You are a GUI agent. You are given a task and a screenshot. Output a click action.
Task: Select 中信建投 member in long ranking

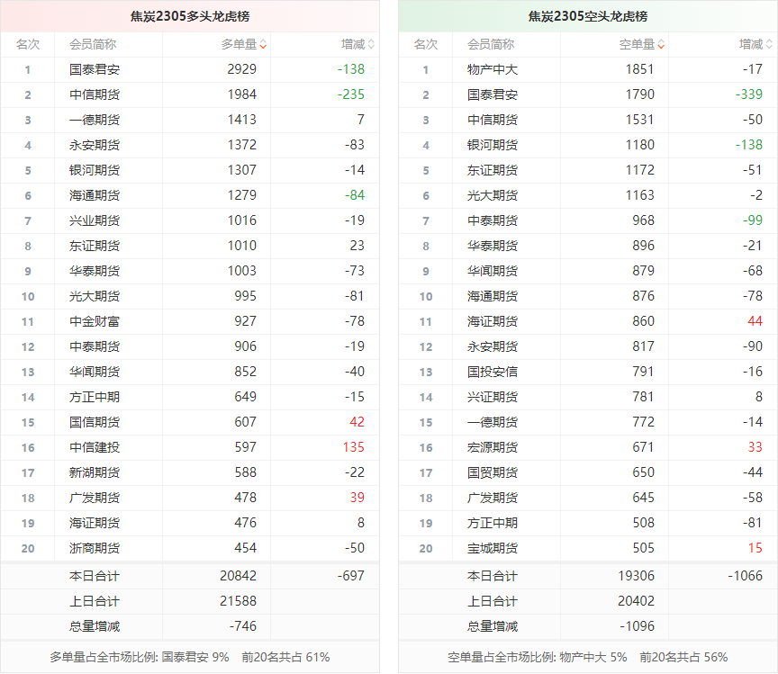point(94,447)
